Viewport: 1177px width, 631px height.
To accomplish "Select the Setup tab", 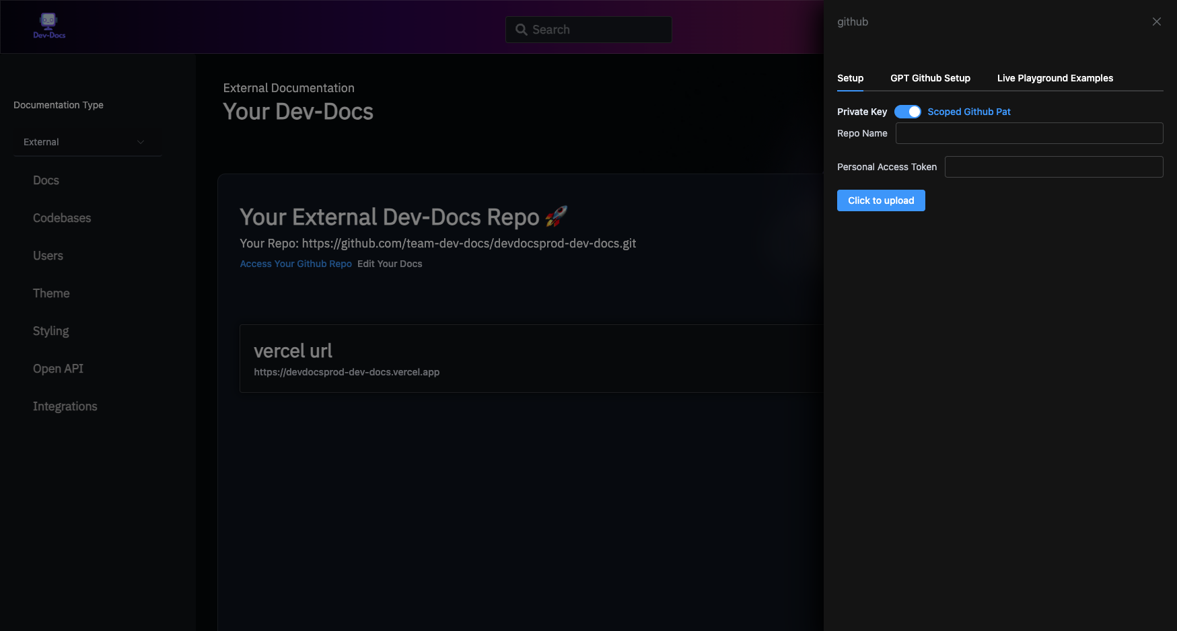I will [x=850, y=78].
